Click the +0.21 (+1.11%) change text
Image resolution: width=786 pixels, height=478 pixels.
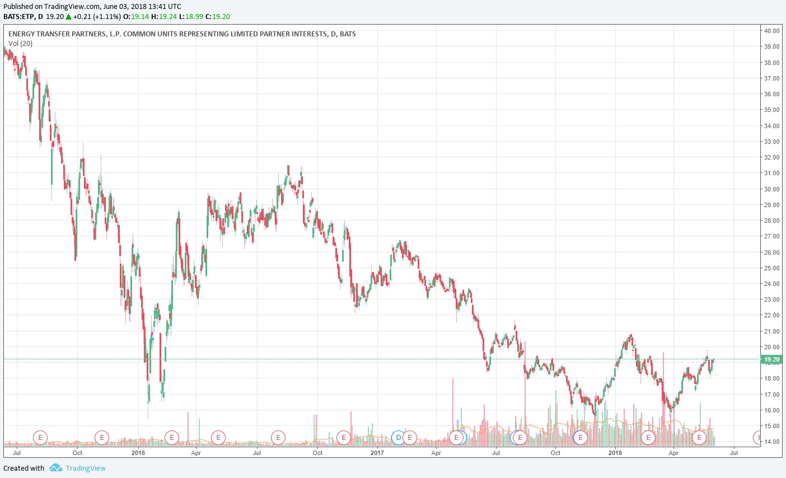click(97, 17)
